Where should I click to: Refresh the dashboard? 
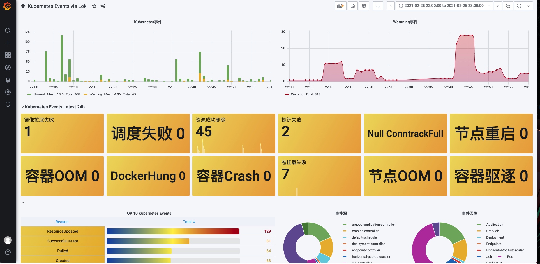pos(519,6)
